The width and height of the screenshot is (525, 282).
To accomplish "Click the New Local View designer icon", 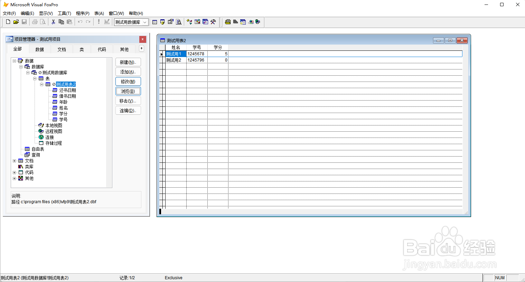I will [258, 22].
